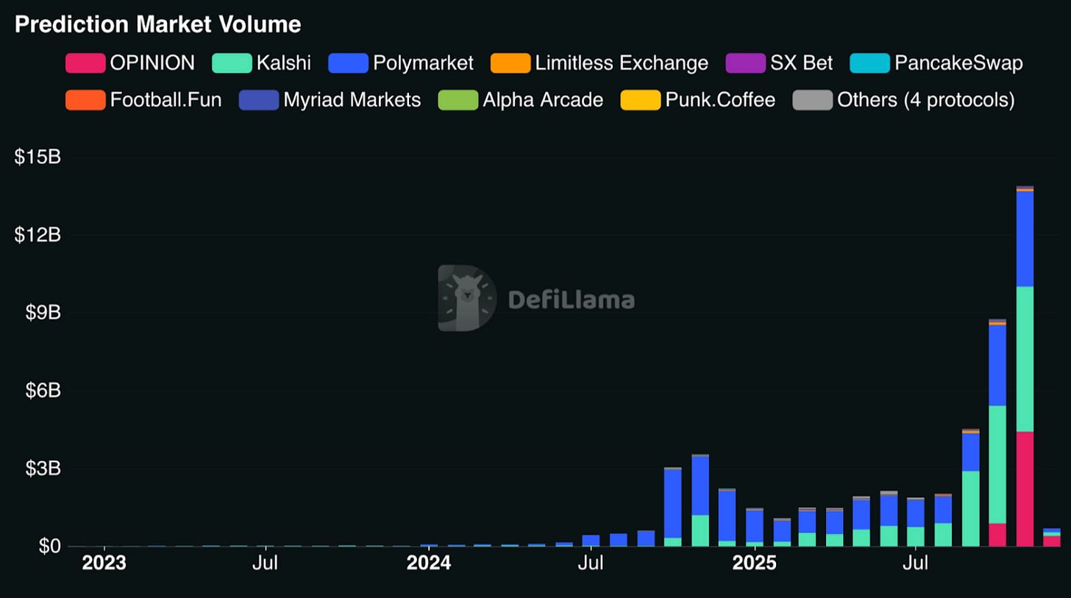Image resolution: width=1071 pixels, height=598 pixels.
Task: Click the $12B y-axis label
Action: pos(37,235)
